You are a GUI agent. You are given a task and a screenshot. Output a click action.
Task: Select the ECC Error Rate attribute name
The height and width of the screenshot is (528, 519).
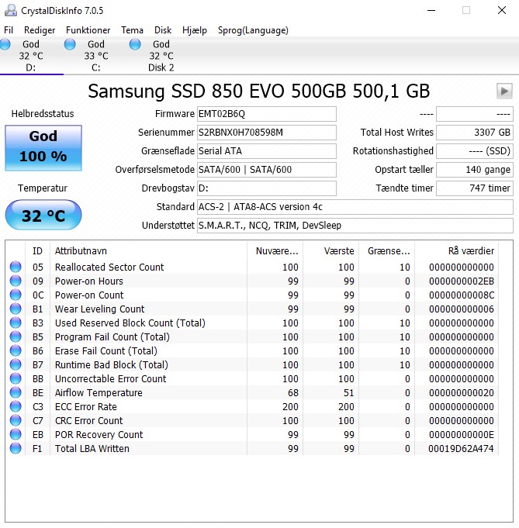coord(85,407)
